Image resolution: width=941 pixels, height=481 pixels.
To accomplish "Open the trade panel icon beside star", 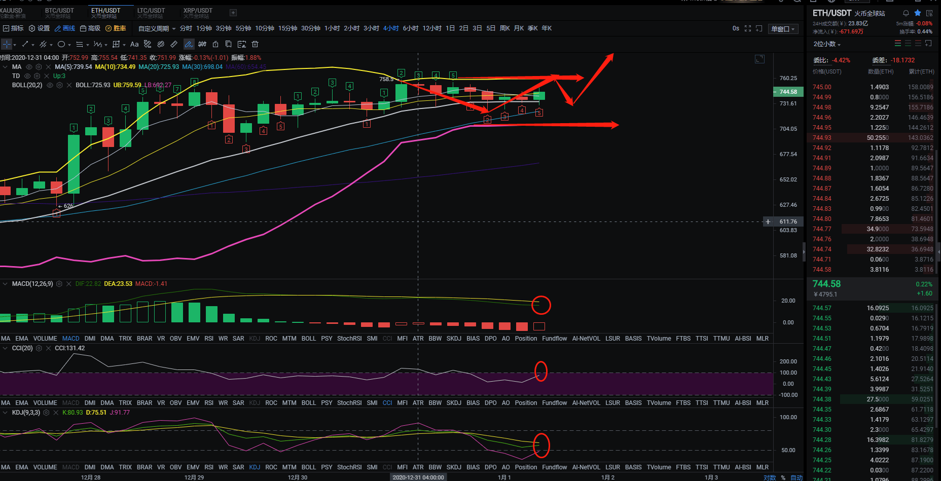I will click(929, 13).
